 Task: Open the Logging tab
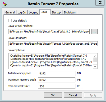tap(34, 12)
